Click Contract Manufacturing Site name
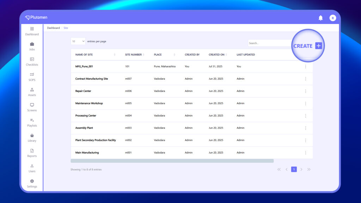Viewport: 361px width, 203px height. pyautogui.click(x=91, y=79)
